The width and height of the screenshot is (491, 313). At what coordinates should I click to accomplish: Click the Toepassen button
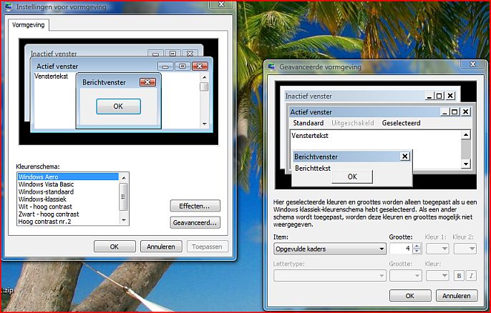click(x=208, y=247)
